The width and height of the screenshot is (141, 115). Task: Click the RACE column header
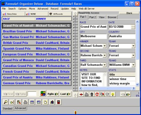19,19
